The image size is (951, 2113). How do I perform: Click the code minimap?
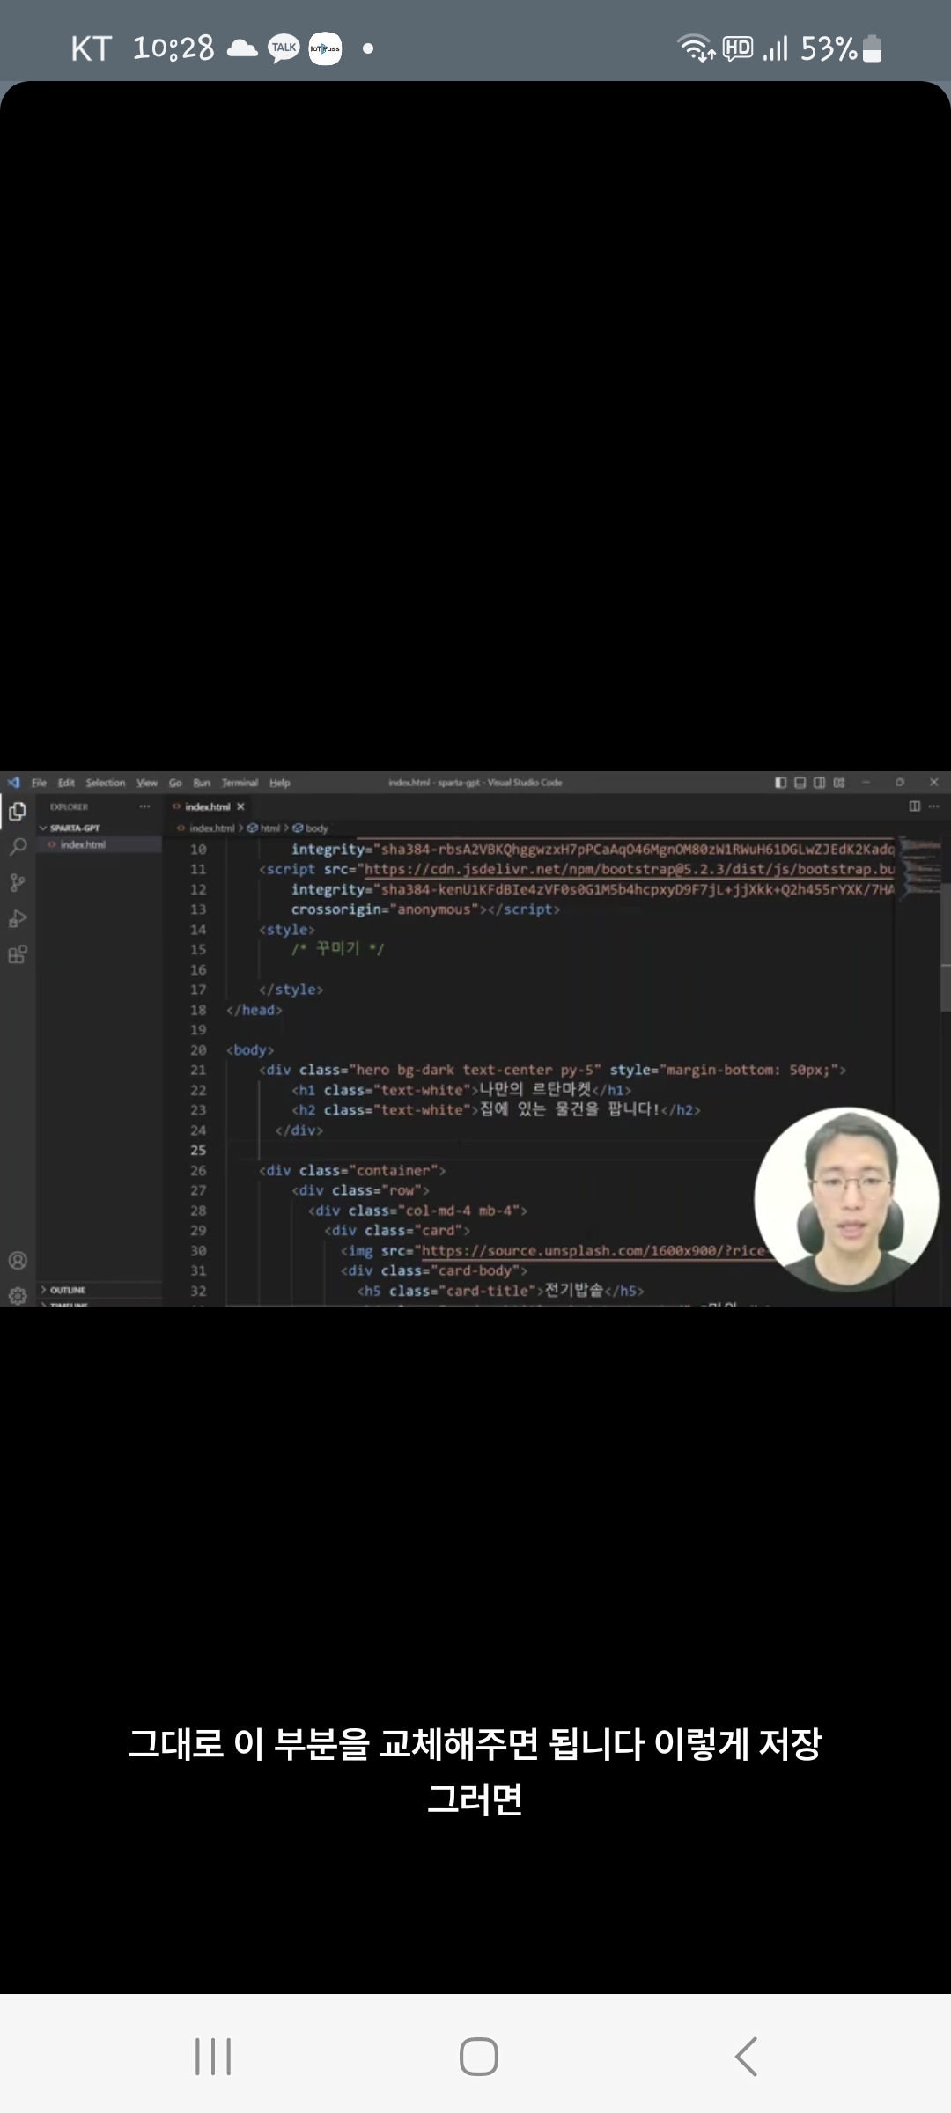point(918,867)
